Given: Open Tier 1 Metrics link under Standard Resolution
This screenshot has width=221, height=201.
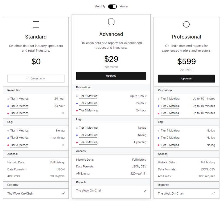Looking at the screenshot, I should point(20,99).
